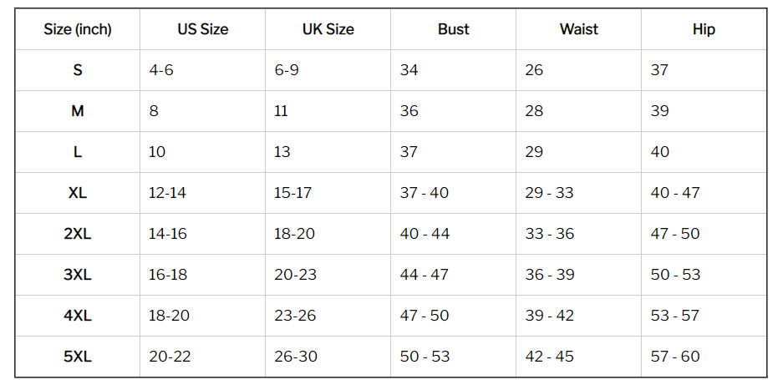Click the '4XL' size row label
The height and width of the screenshot is (380, 783).
[78, 316]
